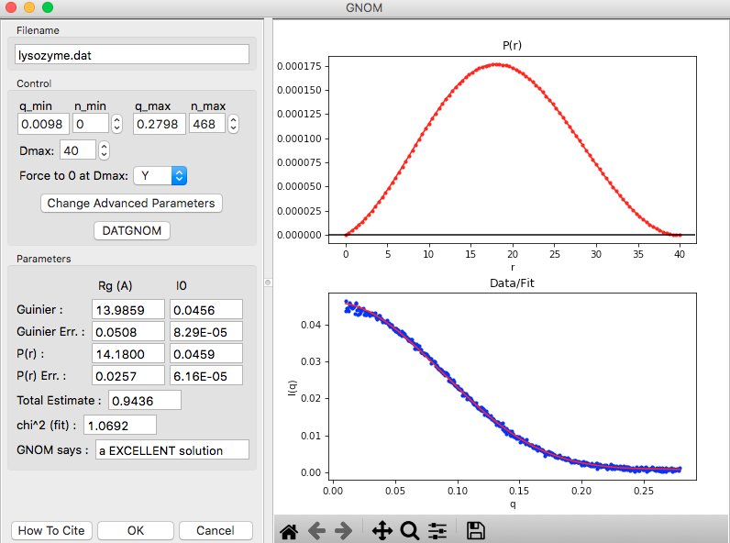Reset plot view with Home icon
This screenshot has height=543, width=730.
coord(289,531)
